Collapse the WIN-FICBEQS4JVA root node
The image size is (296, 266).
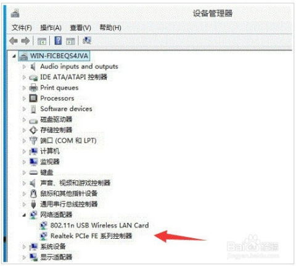click(14, 56)
